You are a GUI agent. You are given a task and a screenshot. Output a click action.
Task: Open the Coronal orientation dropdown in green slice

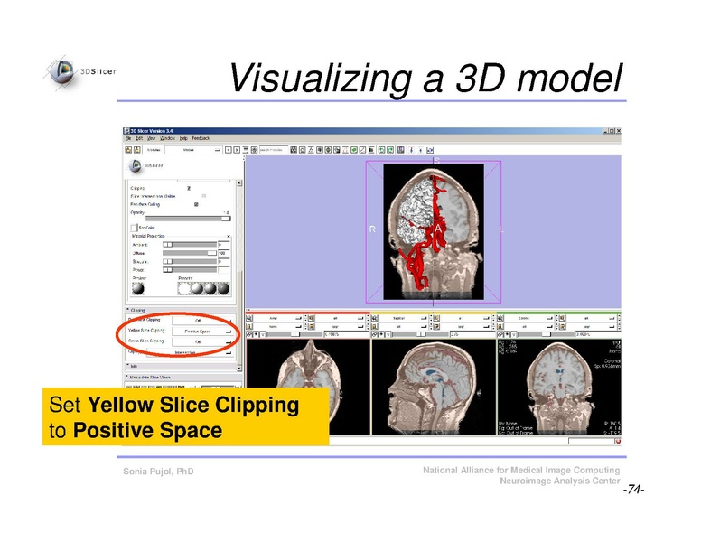tap(528, 318)
